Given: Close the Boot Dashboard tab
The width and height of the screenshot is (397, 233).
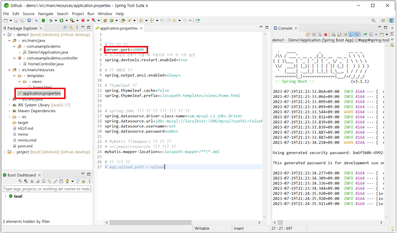Looking at the screenshot, I should coord(40,175).
